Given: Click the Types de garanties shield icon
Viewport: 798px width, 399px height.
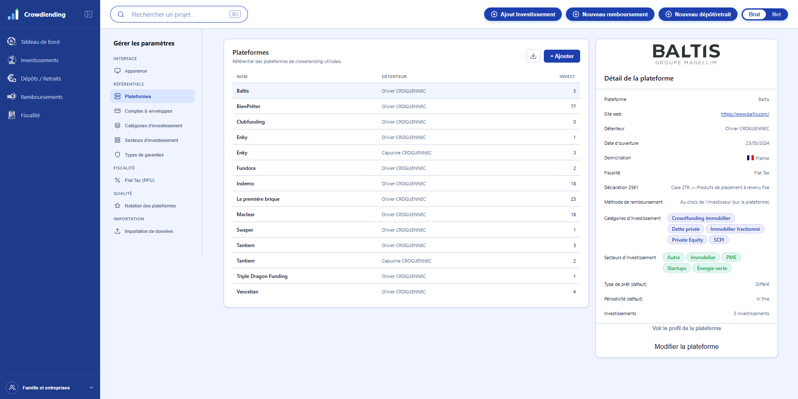Looking at the screenshot, I should coord(118,155).
